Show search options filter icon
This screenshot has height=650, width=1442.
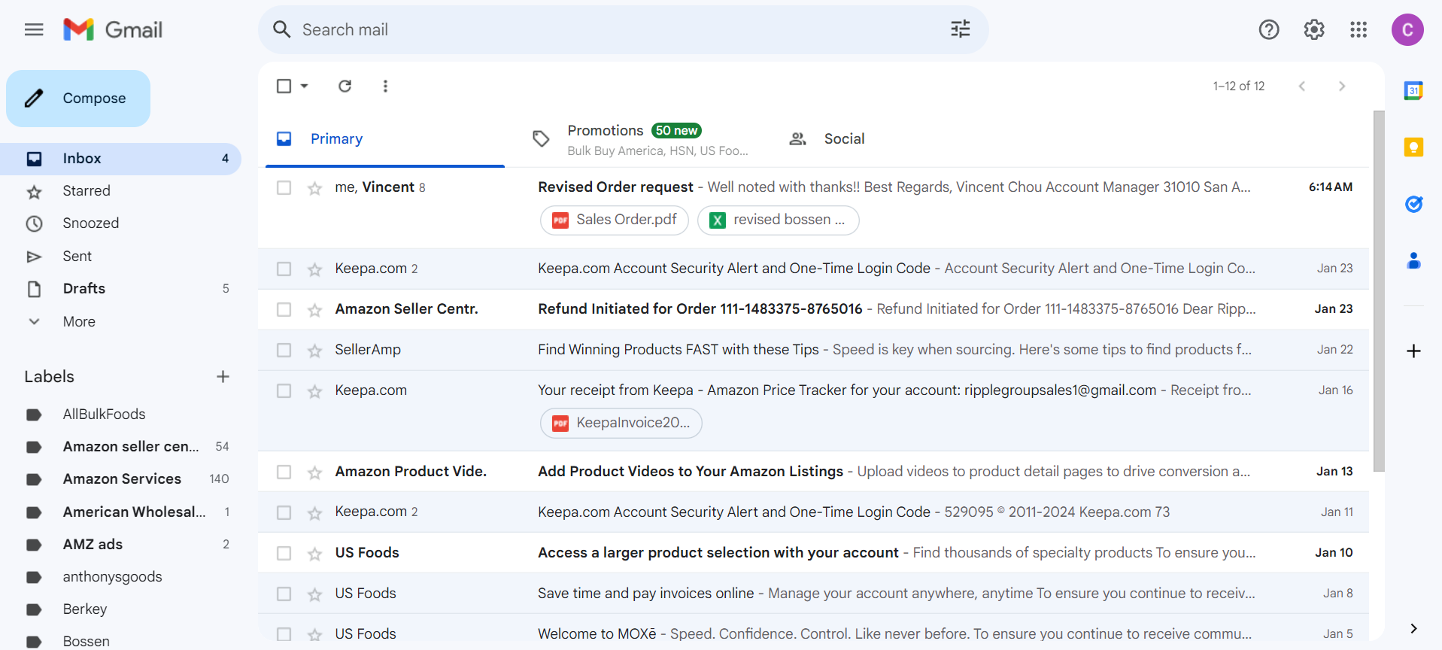961,29
